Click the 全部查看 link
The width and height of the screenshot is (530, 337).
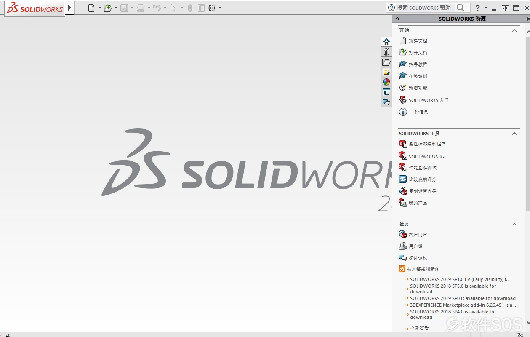point(419,328)
